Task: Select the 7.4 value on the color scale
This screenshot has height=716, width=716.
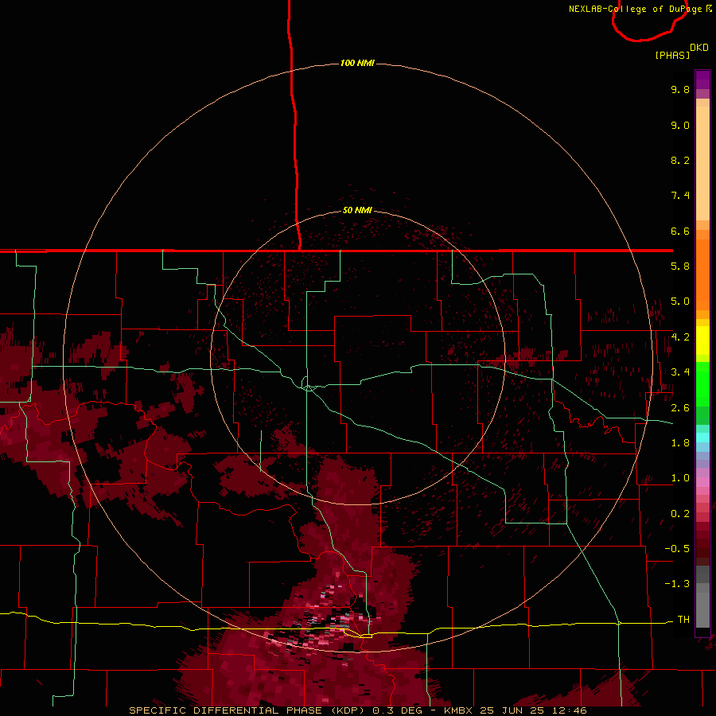Action: (x=680, y=196)
